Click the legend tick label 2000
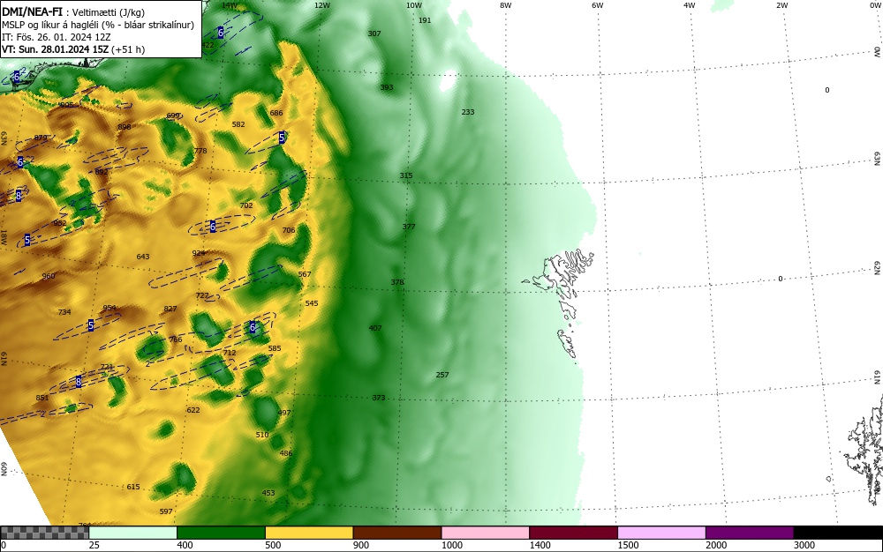The height and width of the screenshot is (552, 883). tap(716, 545)
